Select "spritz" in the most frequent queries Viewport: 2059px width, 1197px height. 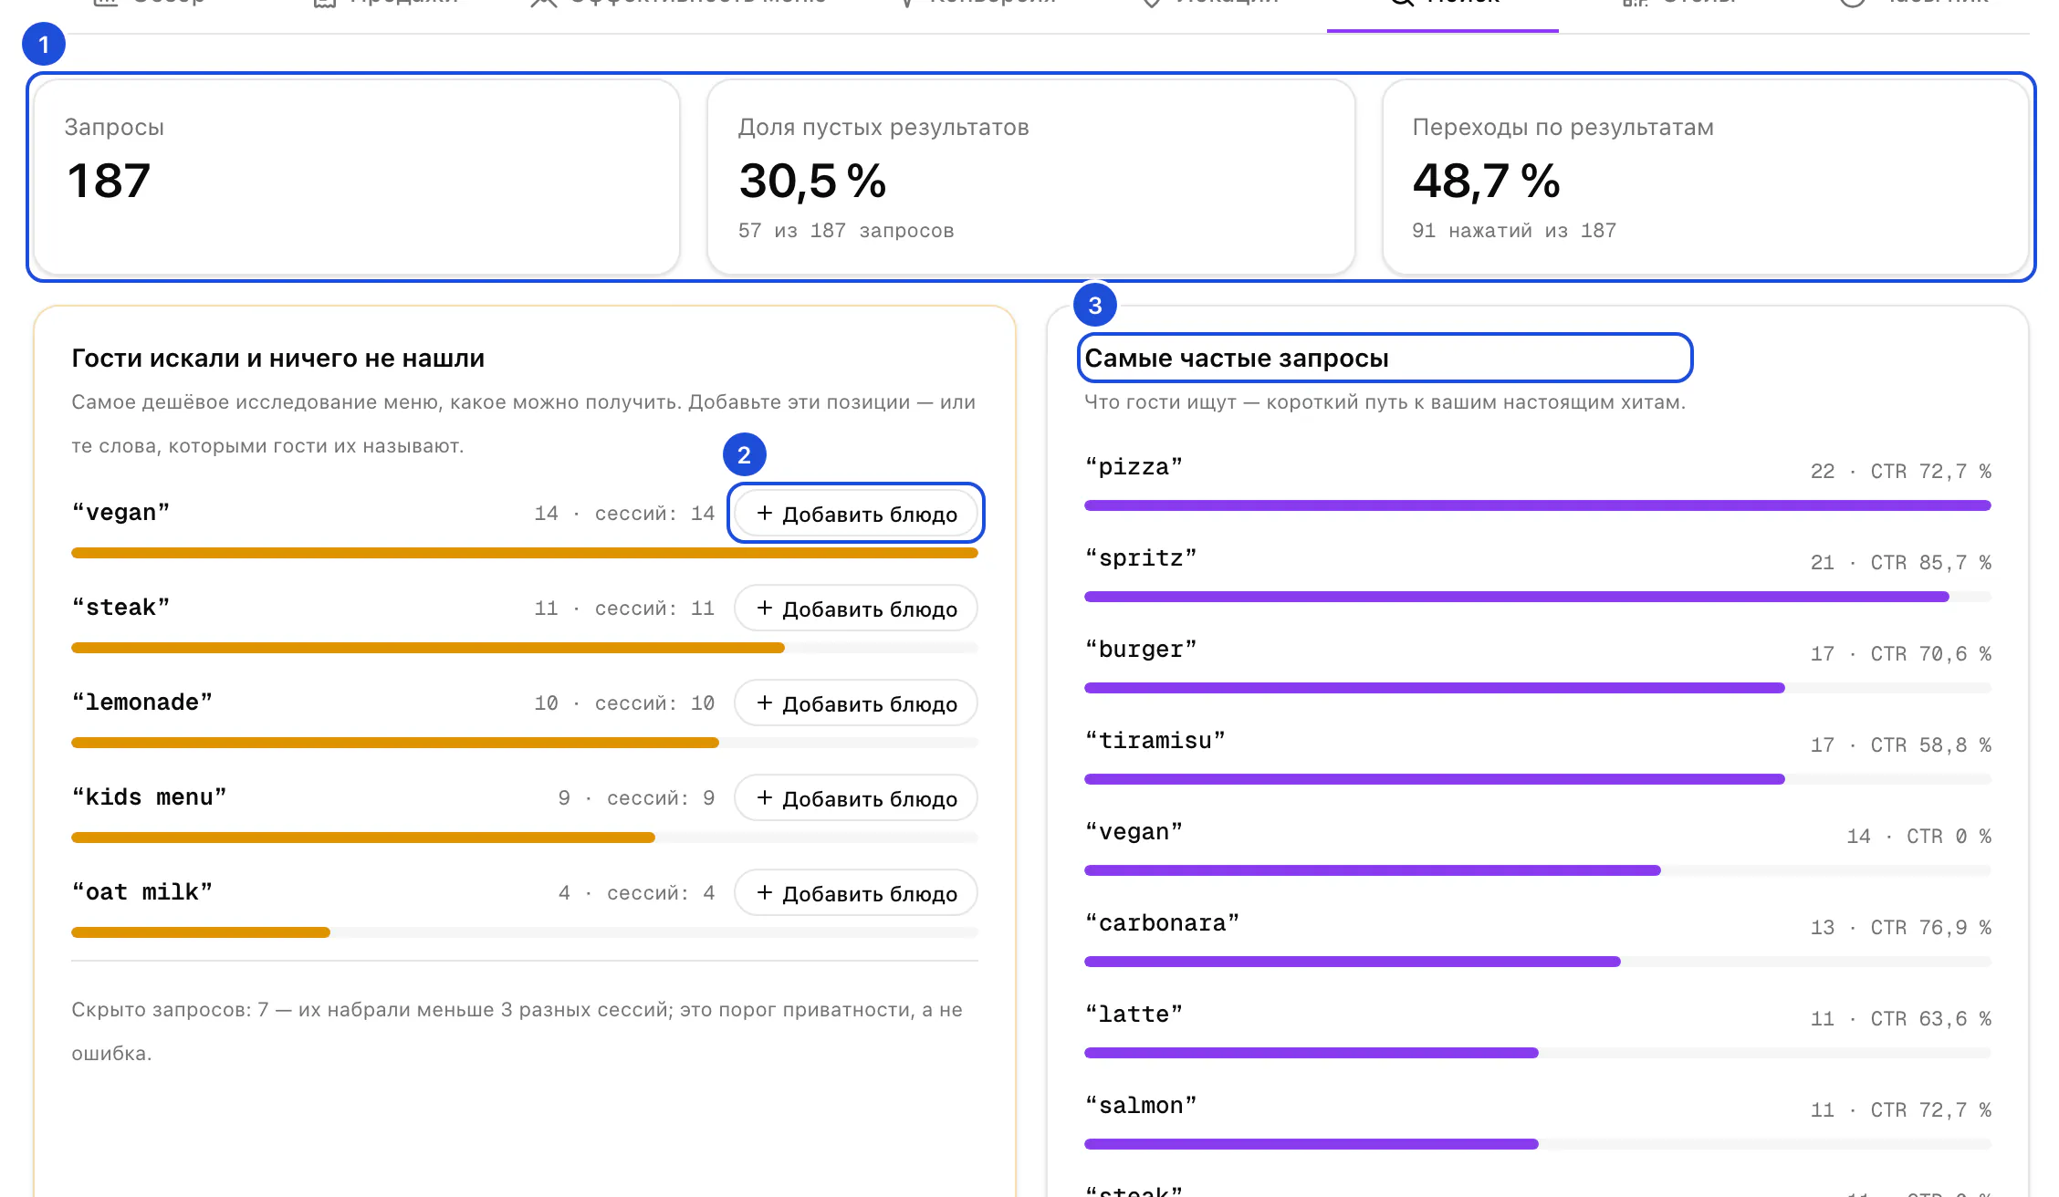1140,558
